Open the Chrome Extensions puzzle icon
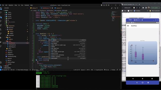 click(x=143, y=8)
